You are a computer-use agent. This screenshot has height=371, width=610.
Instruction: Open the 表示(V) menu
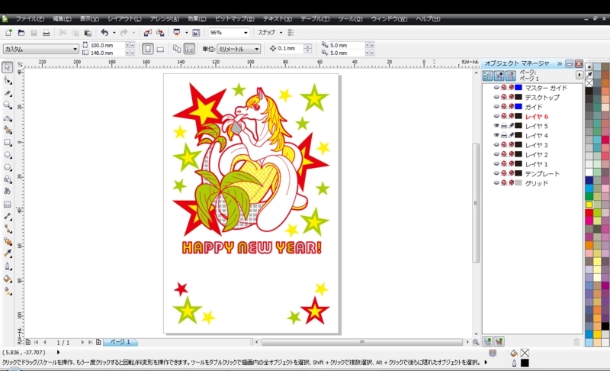pos(89,18)
